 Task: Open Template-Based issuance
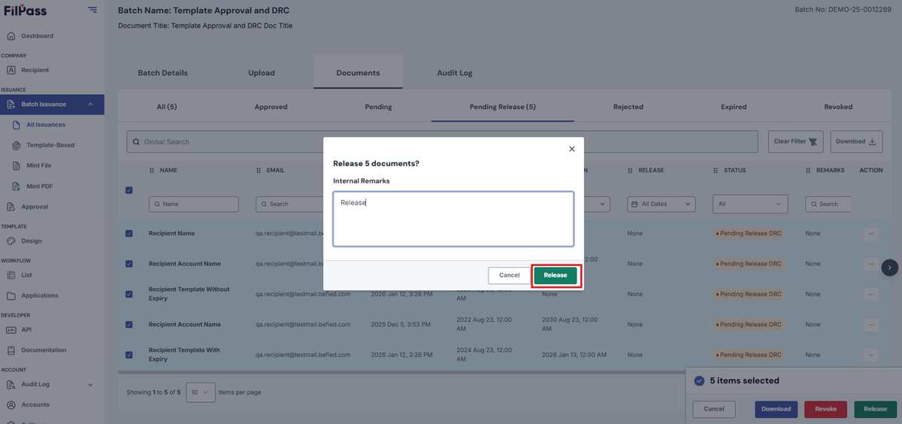(50, 145)
